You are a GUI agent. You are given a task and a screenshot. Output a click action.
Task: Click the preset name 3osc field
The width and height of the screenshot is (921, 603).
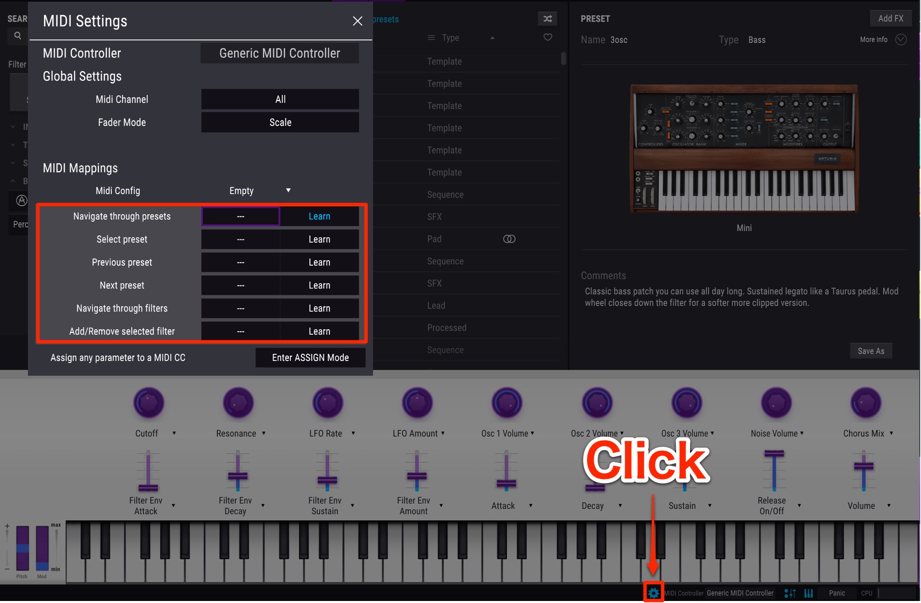(619, 40)
